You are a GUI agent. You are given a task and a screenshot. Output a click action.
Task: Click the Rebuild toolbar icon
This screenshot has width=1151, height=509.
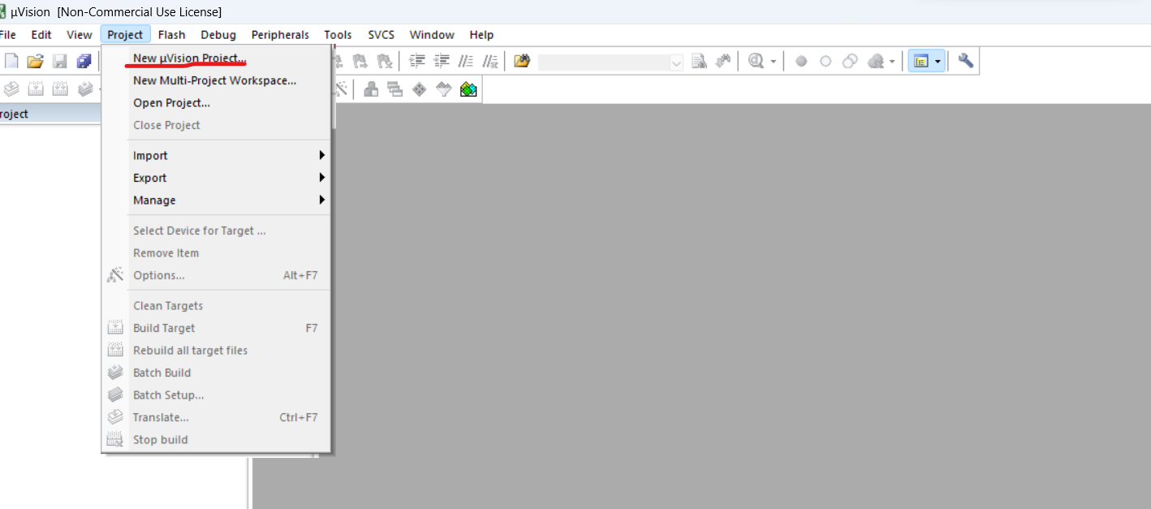60,89
